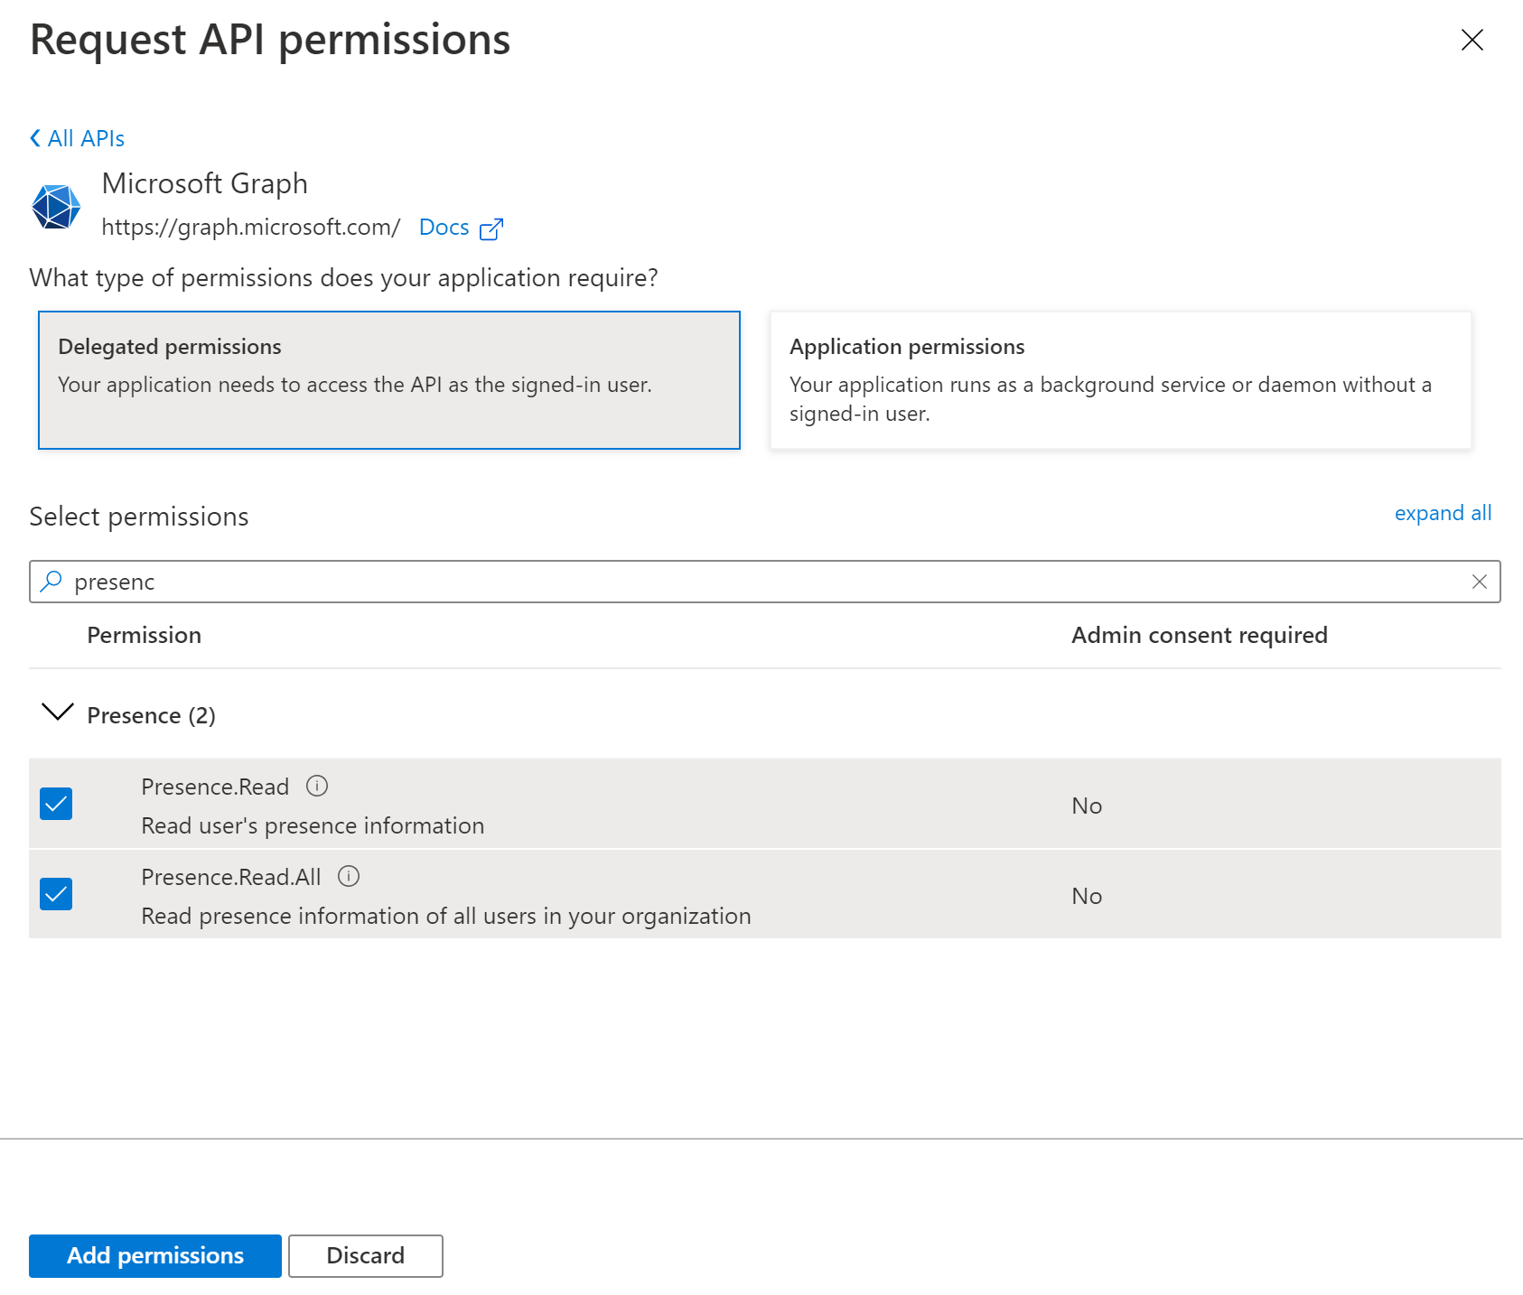Select the Application permissions card
Screen dimensions: 1523x1295
[x=1120, y=380]
